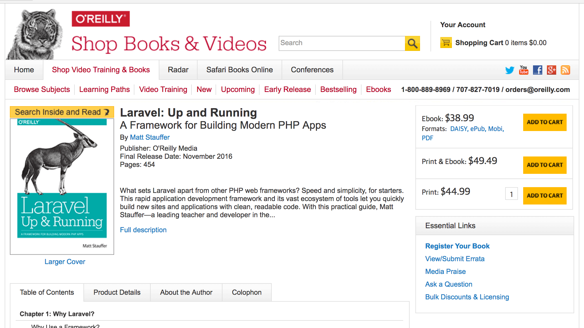
Task: Click the tiger illustration in the header
Action: coord(35,34)
